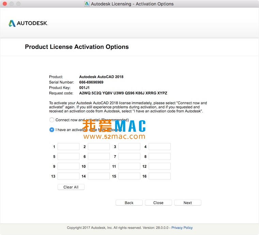Select the Connect now and activate radio button

click(x=52, y=120)
